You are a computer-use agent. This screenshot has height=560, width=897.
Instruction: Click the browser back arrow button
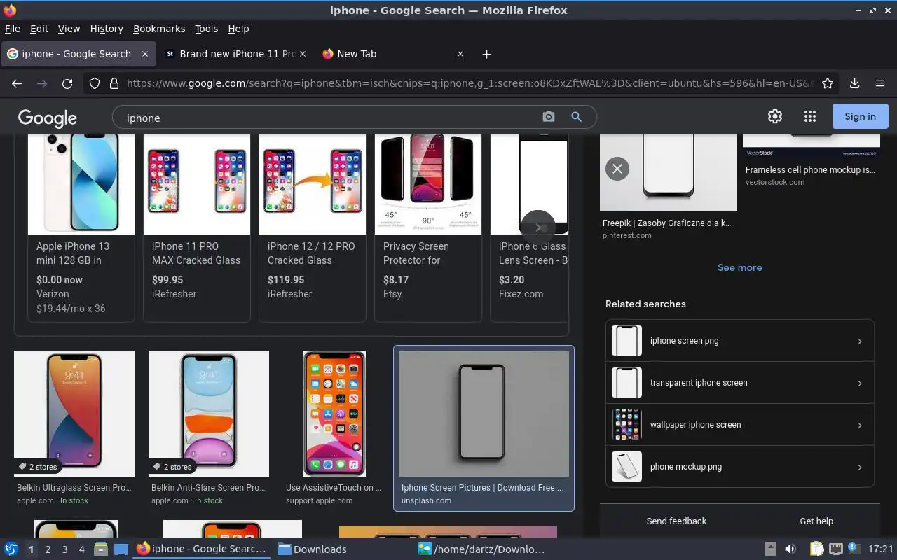coord(17,83)
